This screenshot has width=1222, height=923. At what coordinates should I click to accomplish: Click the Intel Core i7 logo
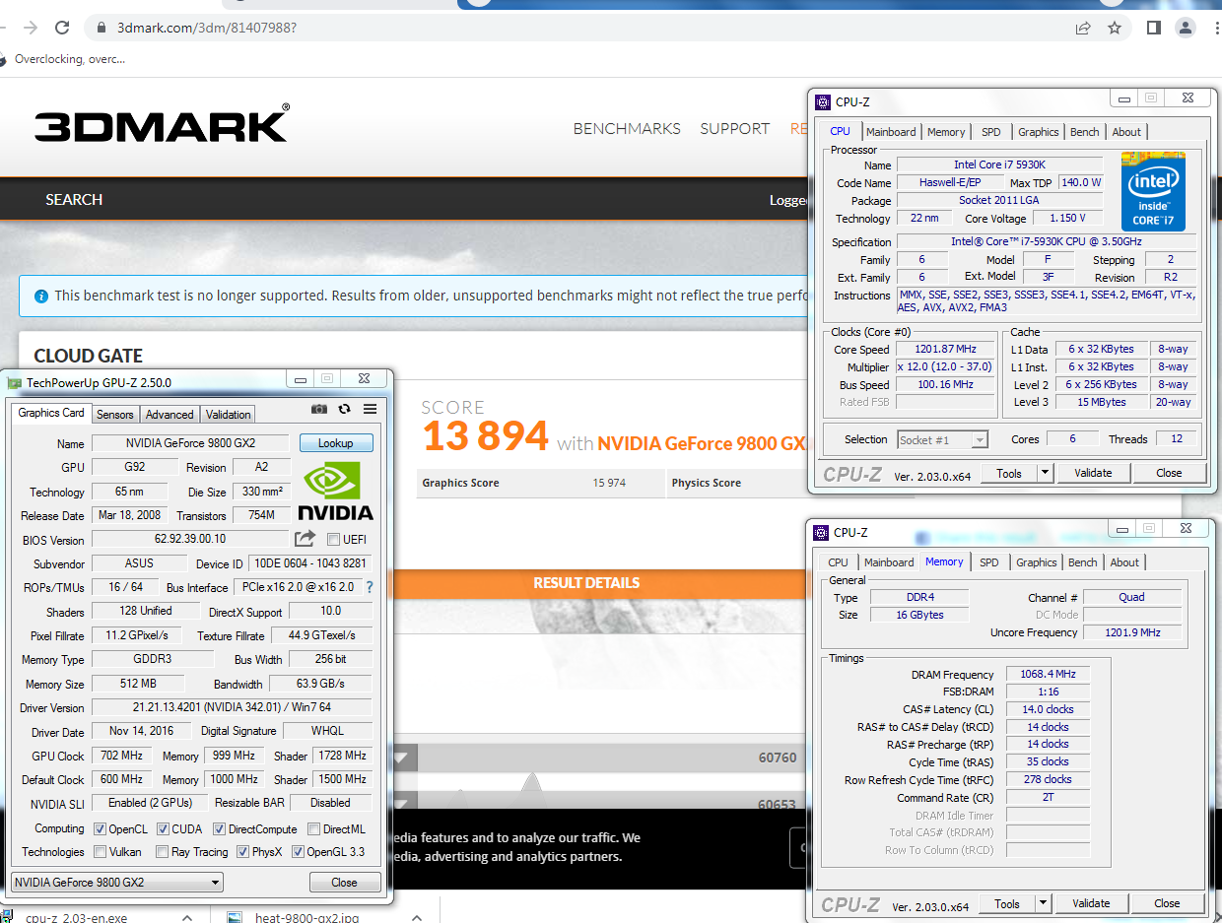pos(1153,191)
